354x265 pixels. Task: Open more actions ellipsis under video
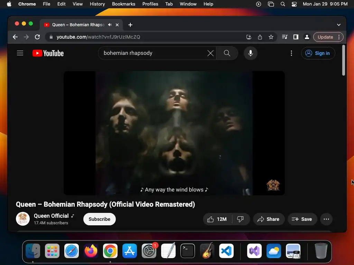326,219
